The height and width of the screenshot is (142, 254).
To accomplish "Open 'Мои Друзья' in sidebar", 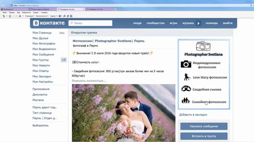I will tap(40, 38).
